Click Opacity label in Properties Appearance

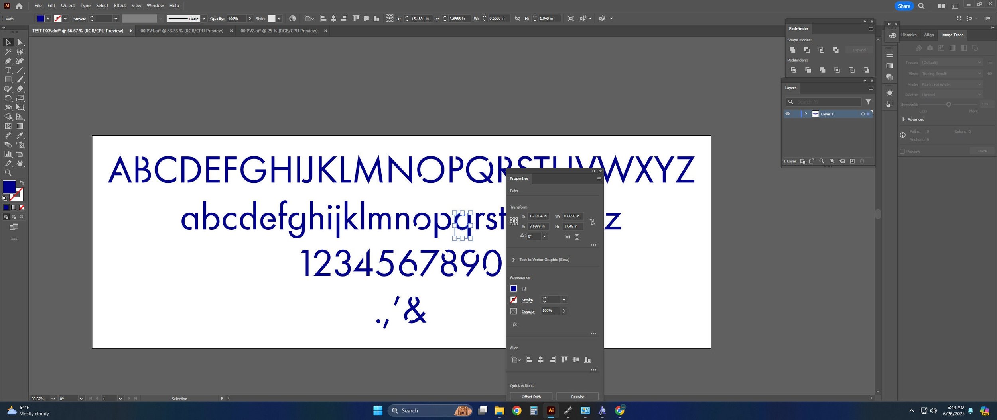[528, 311]
